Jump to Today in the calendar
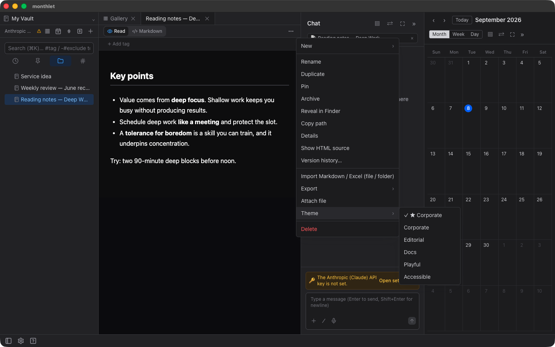 pos(462,20)
